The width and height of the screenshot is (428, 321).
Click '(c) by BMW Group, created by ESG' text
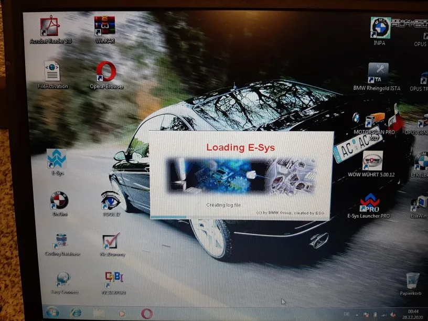(x=291, y=212)
